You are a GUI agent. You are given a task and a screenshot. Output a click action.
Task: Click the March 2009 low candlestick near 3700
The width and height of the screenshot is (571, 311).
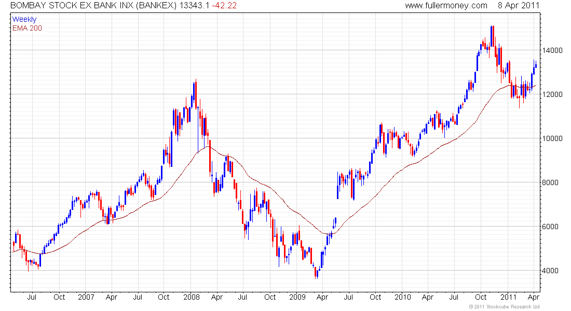click(x=316, y=273)
